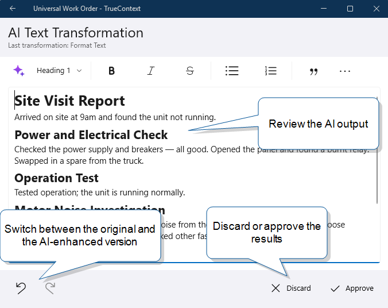Screen dimensions: 388x308
Task: Click the text editor vertical scrollbar
Action: click(x=377, y=176)
